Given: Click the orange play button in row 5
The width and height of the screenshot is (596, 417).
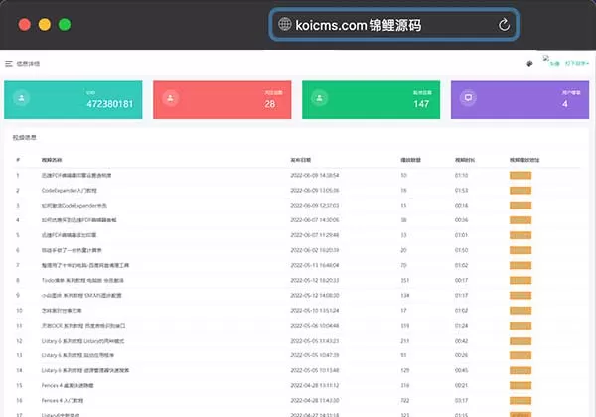Looking at the screenshot, I should pyautogui.click(x=521, y=235).
